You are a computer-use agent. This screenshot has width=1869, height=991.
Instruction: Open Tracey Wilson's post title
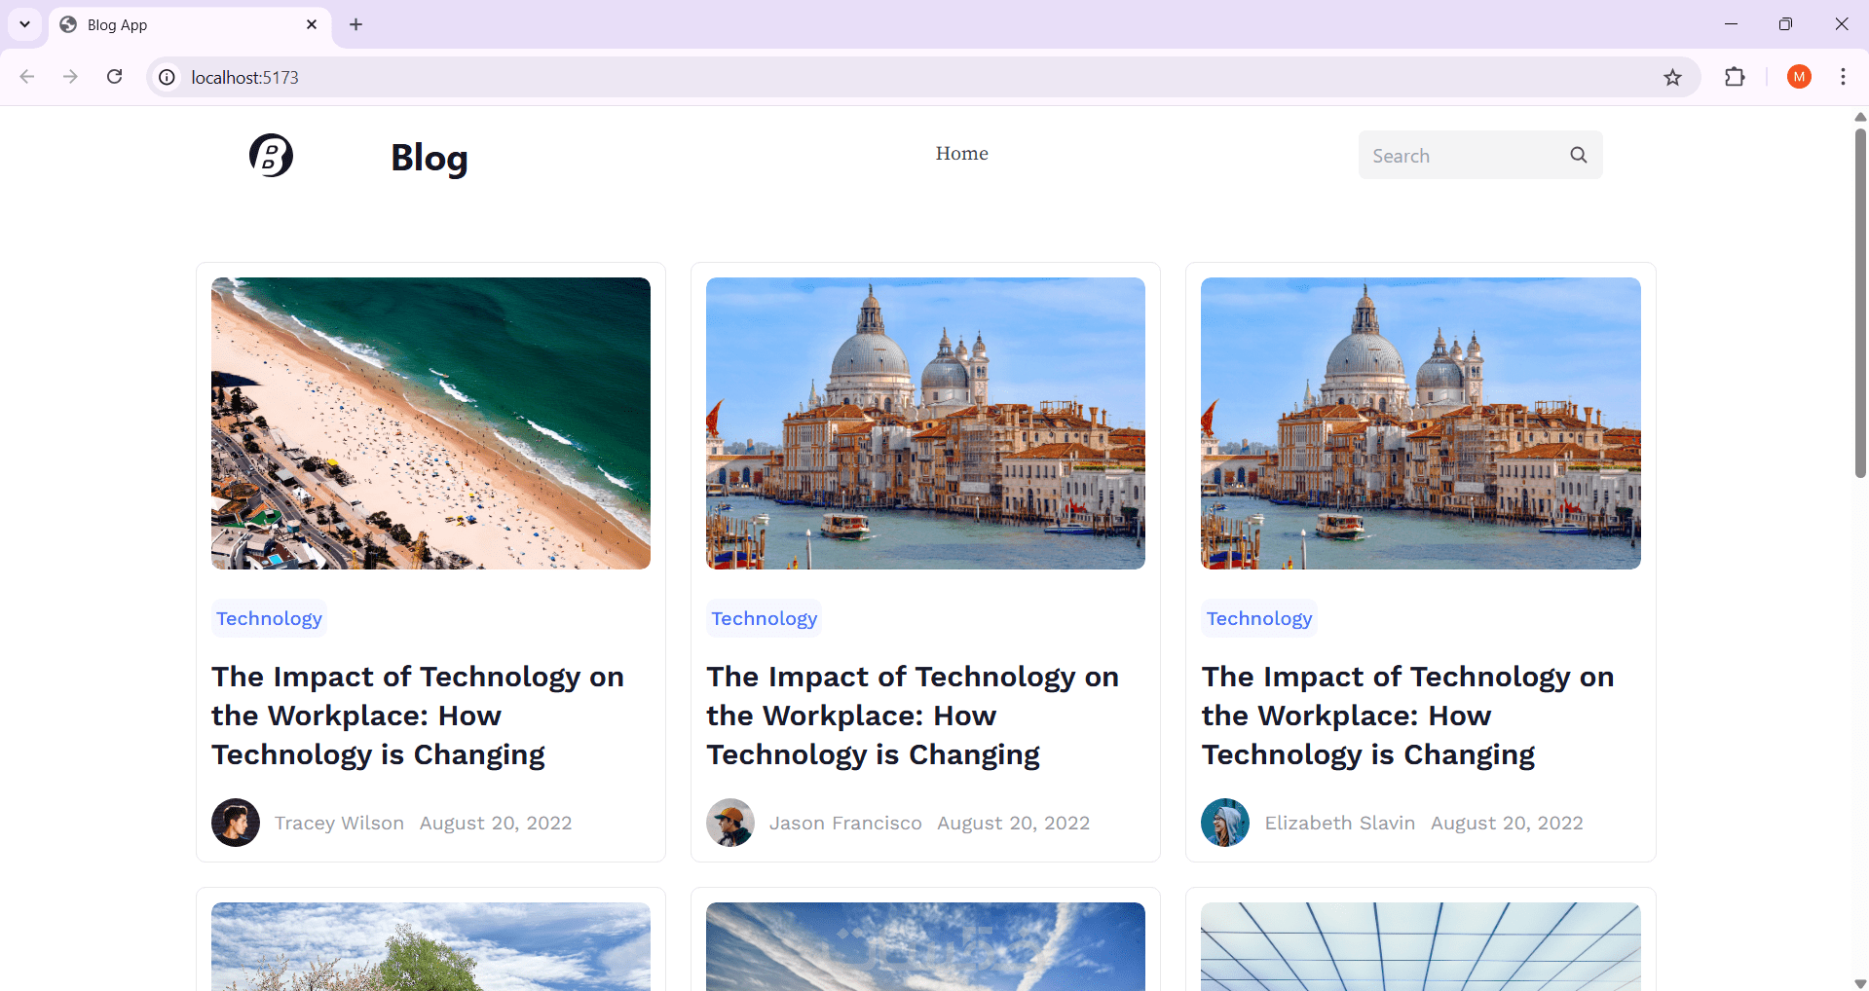pos(418,716)
